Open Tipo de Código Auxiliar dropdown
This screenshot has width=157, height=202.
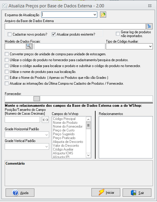point(150,46)
